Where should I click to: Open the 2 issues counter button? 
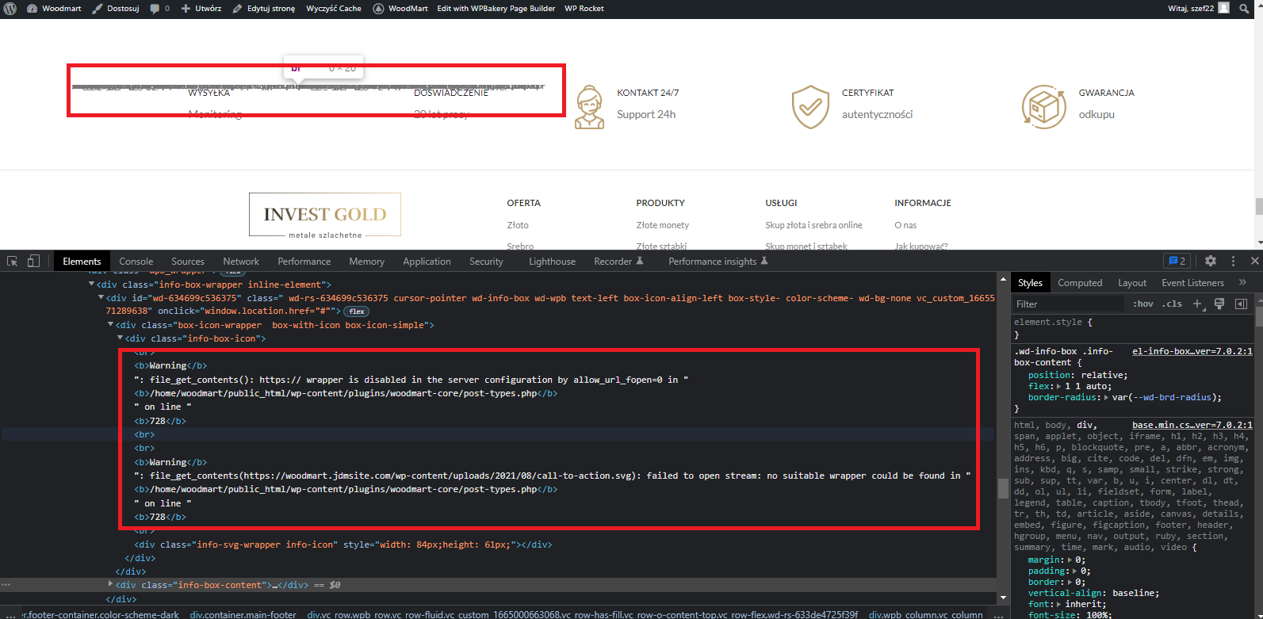(x=1177, y=261)
